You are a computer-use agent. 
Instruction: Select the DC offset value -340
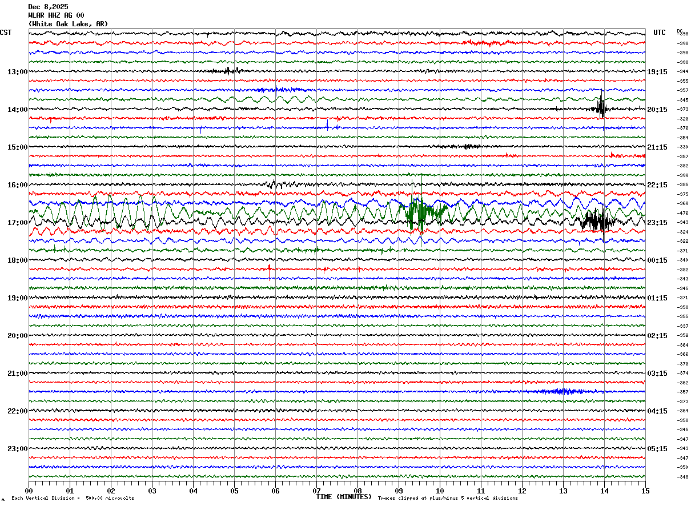(682, 260)
